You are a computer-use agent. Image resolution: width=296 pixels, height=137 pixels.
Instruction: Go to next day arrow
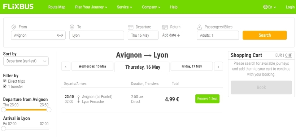tap(218, 67)
